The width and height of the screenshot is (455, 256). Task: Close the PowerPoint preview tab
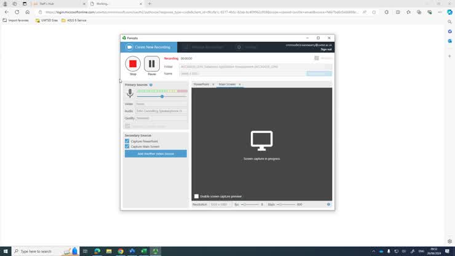[213, 84]
